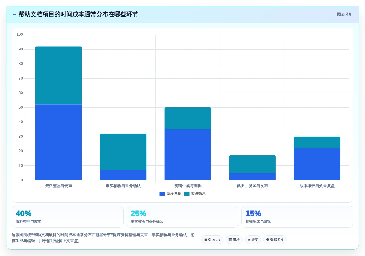Screen dimensions: 365x256
Task: Click 资料整理与去重 caption under 40%
Action: 28,221
